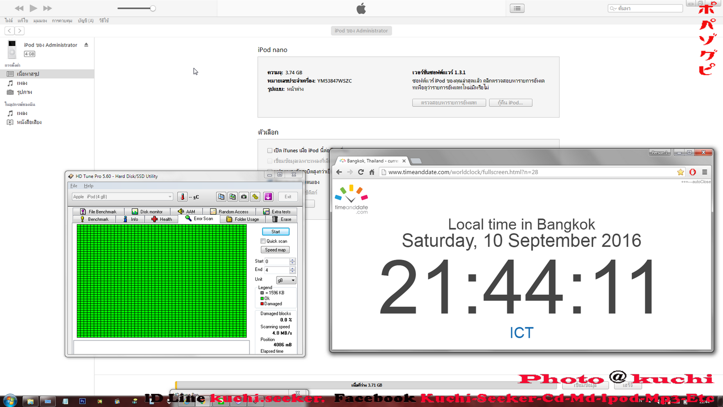Click the Chrome home icon
Viewport: 723px width, 407px height.
[x=372, y=172]
